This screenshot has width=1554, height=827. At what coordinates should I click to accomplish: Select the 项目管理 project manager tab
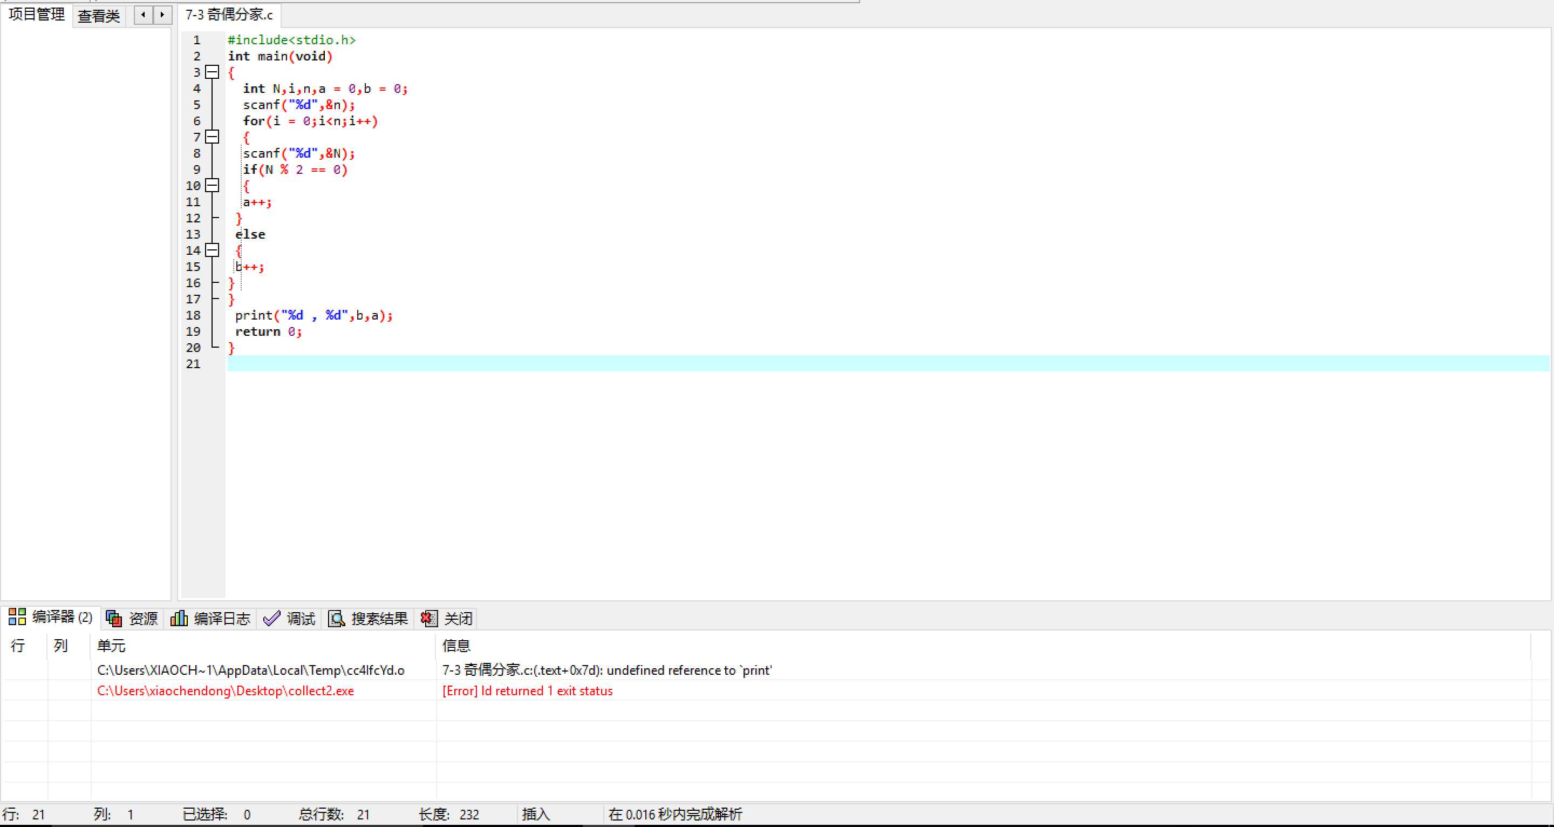pyautogui.click(x=36, y=15)
